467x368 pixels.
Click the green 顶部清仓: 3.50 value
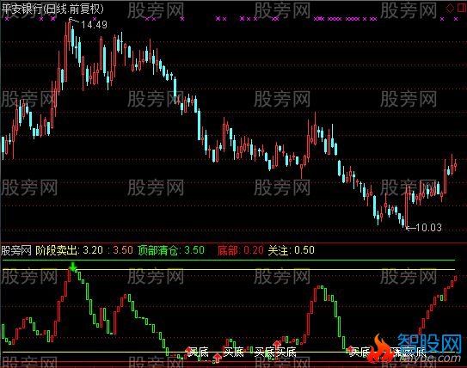coord(171,250)
